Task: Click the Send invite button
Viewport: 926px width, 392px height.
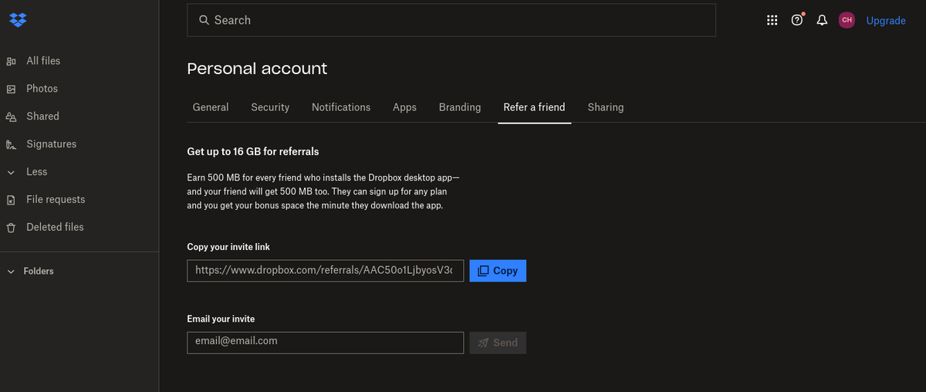Action: tap(498, 343)
